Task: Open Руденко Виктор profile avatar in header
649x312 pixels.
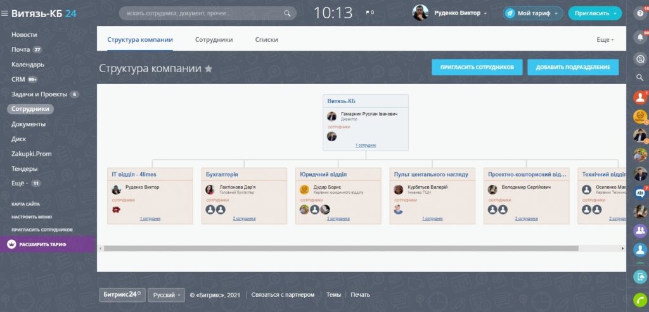Action: (420, 13)
